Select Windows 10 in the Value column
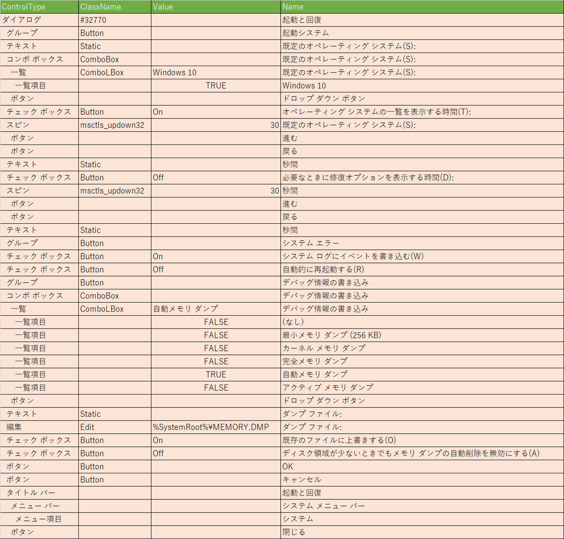Viewport: 564px width, 539px height. (215, 73)
